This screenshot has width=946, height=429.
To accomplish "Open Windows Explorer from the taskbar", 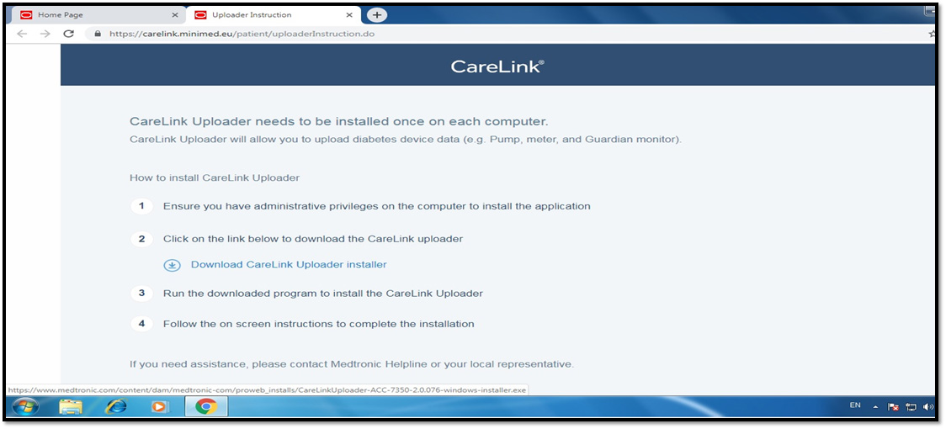I will [71, 407].
